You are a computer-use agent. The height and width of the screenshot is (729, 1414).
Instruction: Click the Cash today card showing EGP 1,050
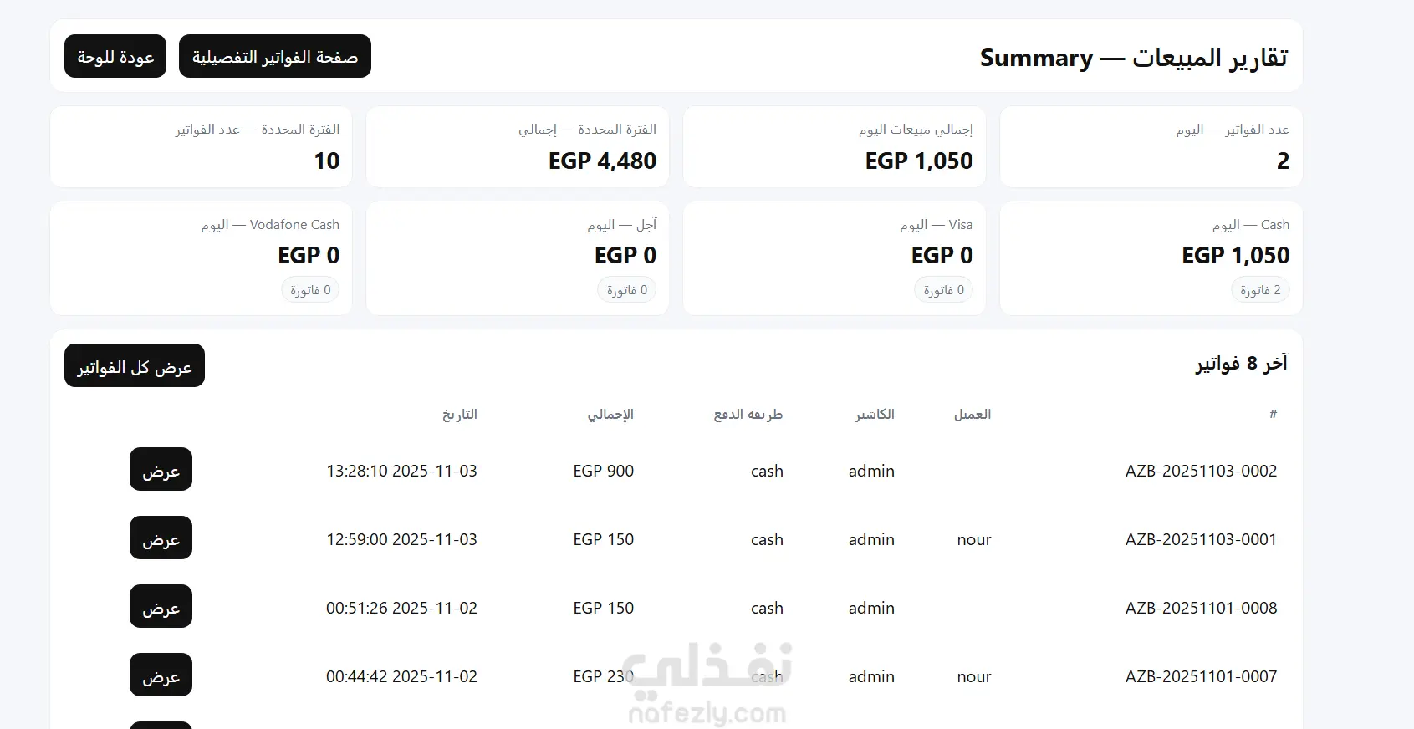click(x=1151, y=257)
